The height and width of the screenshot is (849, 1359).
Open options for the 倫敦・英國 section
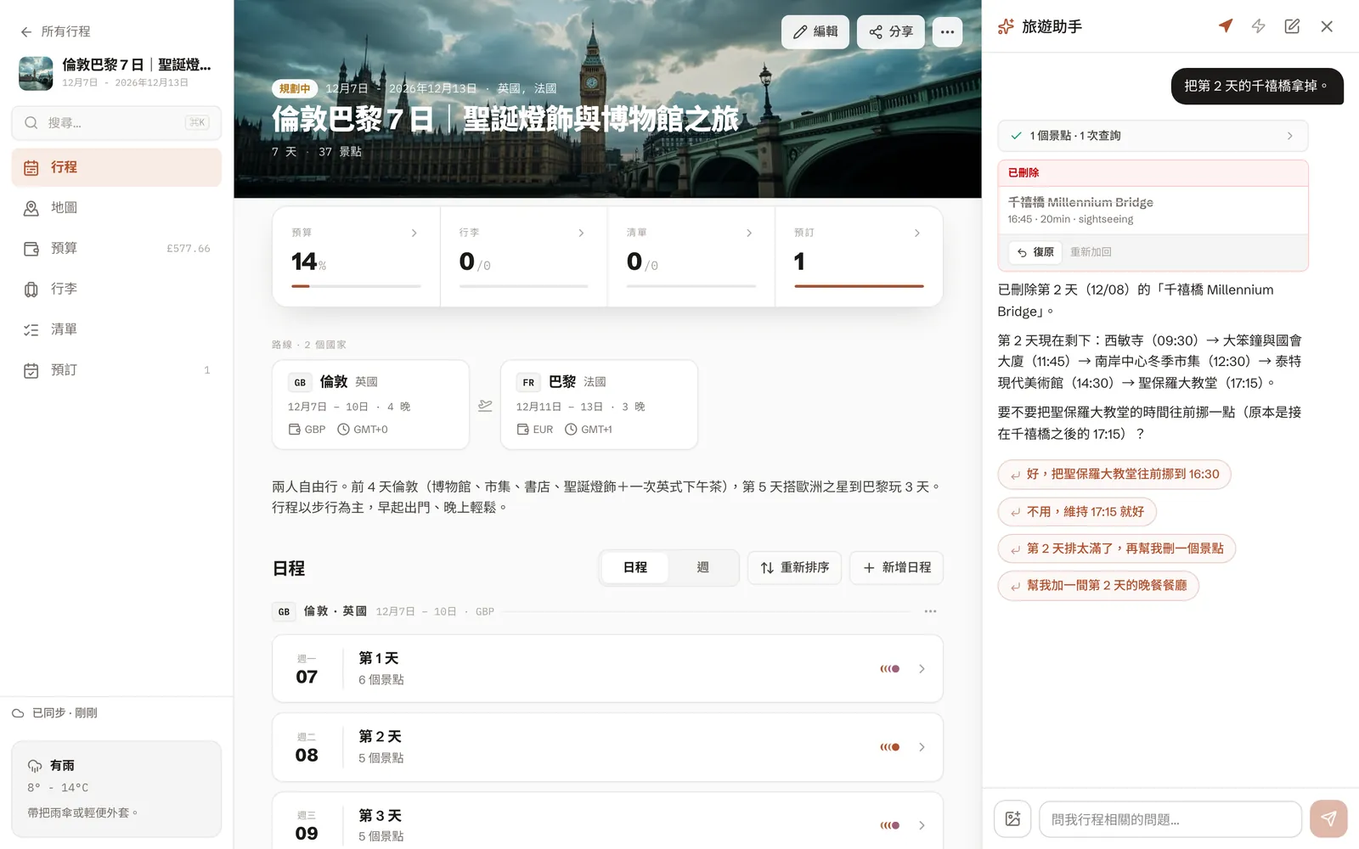(930, 611)
